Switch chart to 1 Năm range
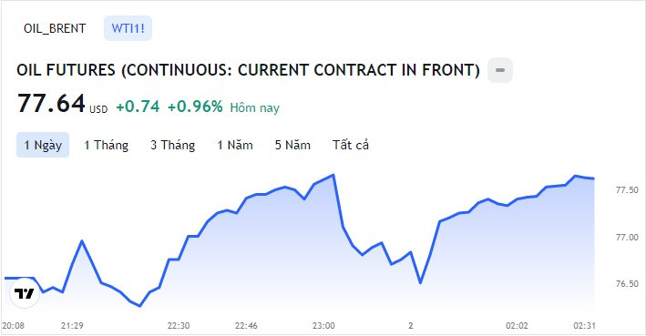The height and width of the screenshot is (336, 646). [x=235, y=145]
